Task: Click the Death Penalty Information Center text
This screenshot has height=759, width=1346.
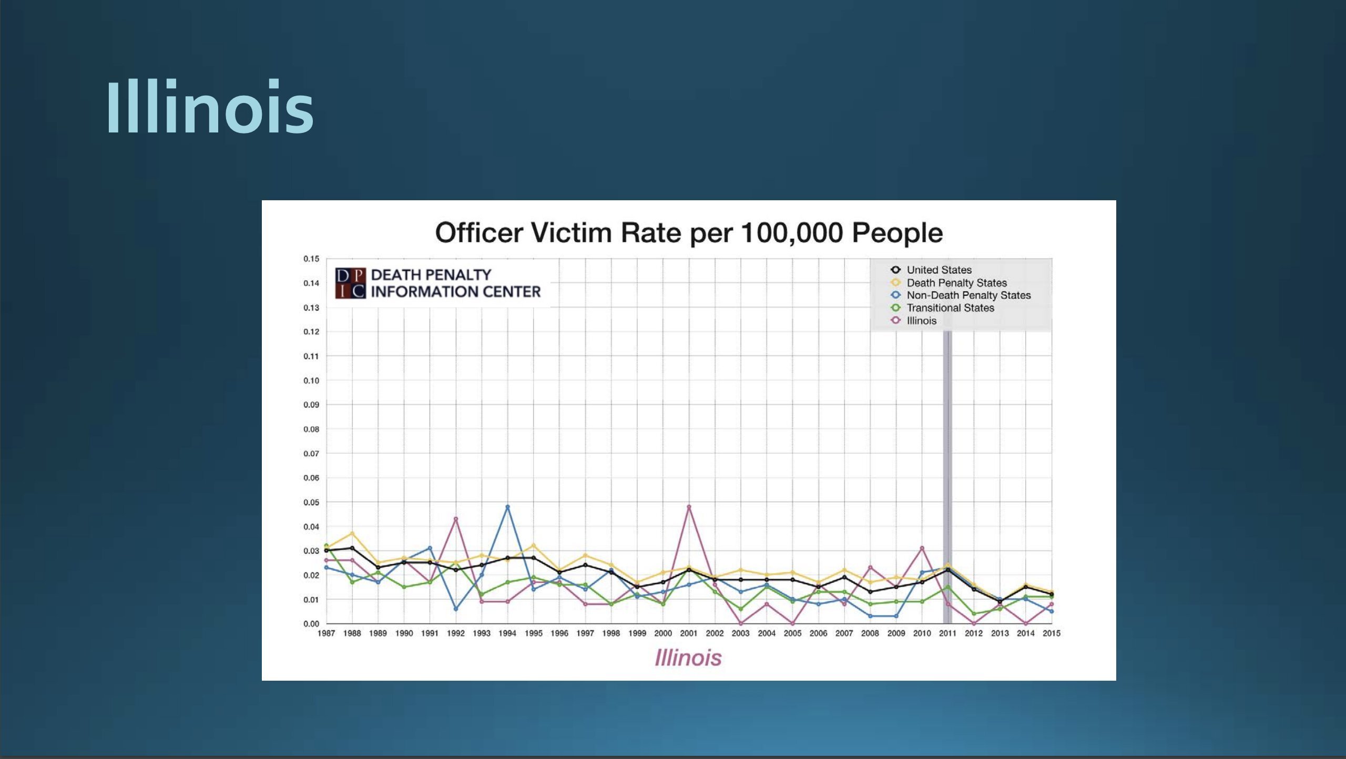Action: (x=455, y=283)
